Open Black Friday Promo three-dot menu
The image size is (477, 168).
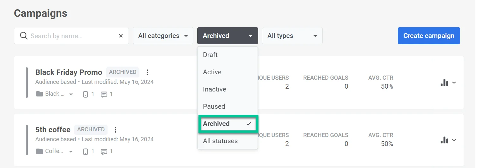click(147, 72)
